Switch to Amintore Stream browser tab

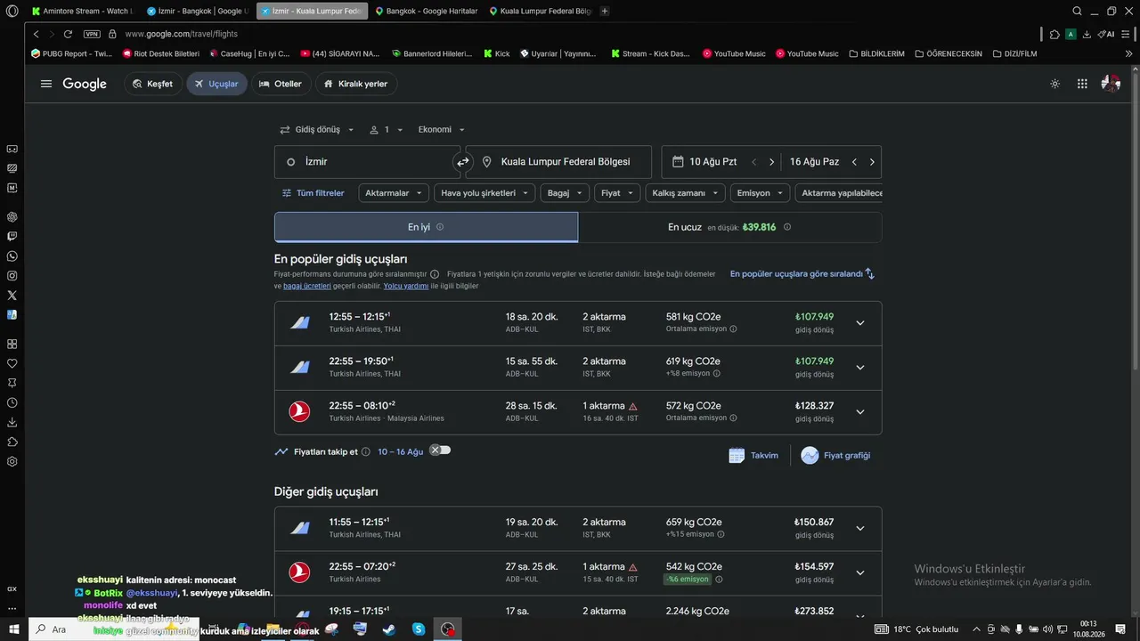tap(81, 11)
